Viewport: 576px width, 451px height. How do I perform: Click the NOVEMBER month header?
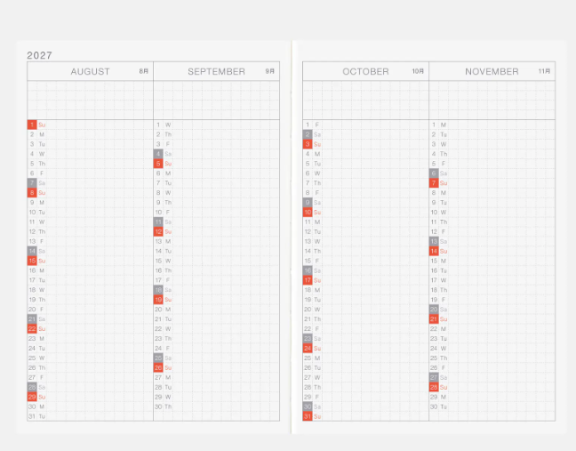[x=492, y=71]
